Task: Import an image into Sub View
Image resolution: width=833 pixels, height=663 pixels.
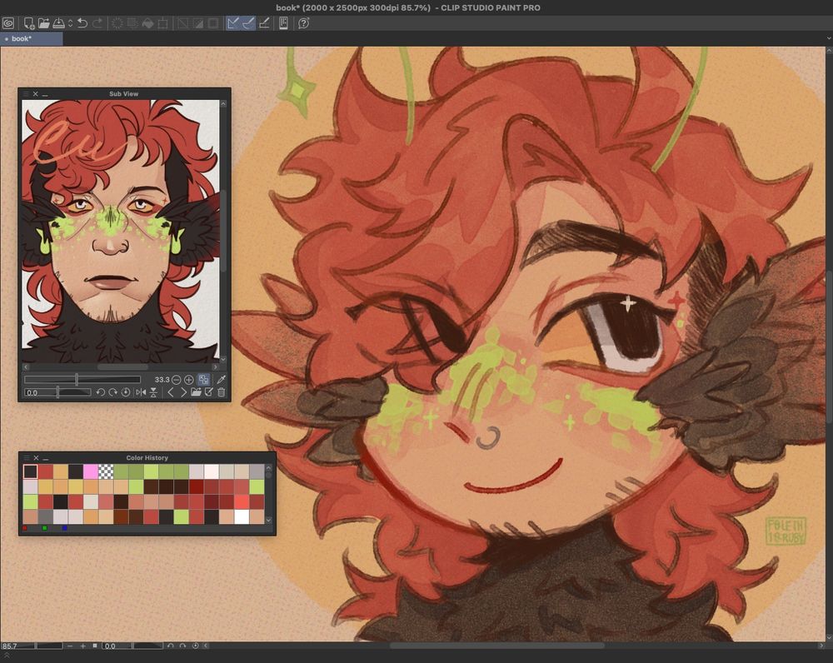Action: [196, 392]
